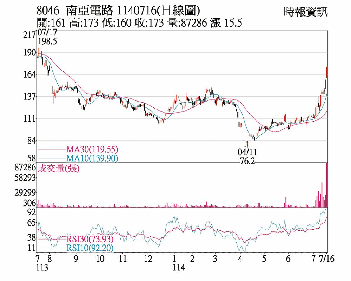The image size is (351, 281).
Task: Click the 217 price axis label
Action: click(29, 35)
